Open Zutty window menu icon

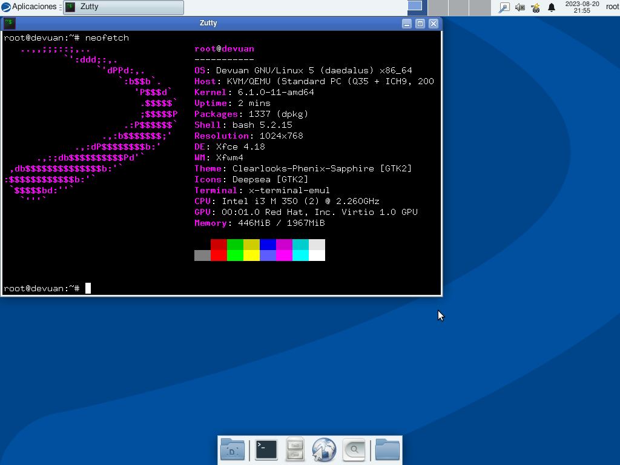pos(10,24)
